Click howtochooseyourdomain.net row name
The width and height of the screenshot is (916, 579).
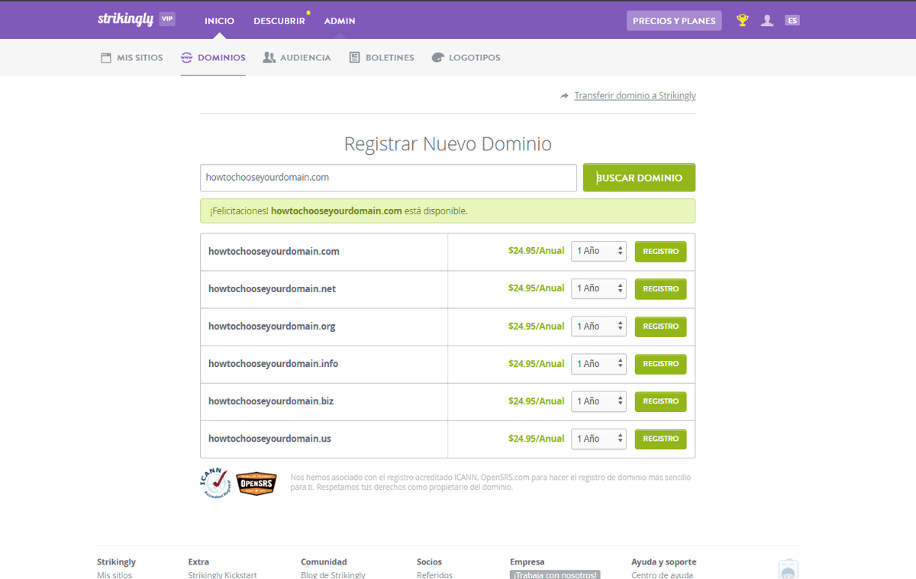[x=272, y=289]
